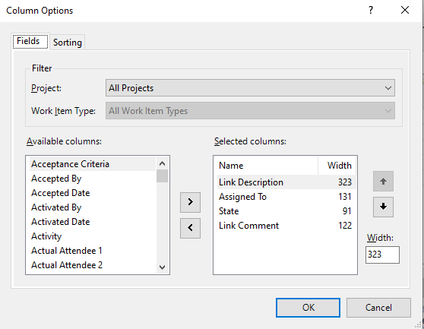Screen dimensions: 424x329
Task: Cancel the Column Options dialog
Action: click(x=378, y=308)
